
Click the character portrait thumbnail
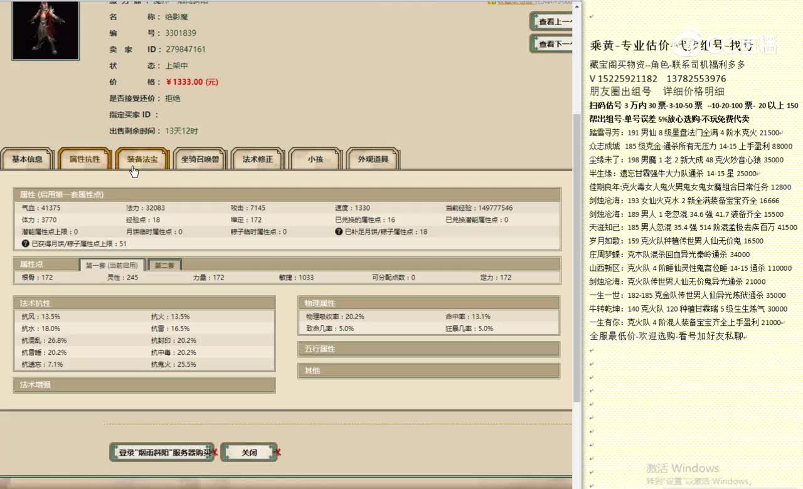tap(46, 29)
